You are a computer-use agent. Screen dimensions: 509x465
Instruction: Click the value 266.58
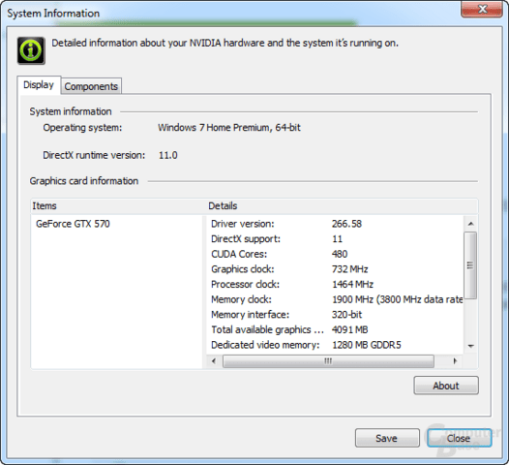346,224
